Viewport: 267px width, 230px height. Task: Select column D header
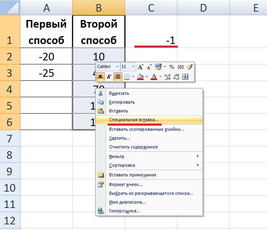click(x=203, y=8)
